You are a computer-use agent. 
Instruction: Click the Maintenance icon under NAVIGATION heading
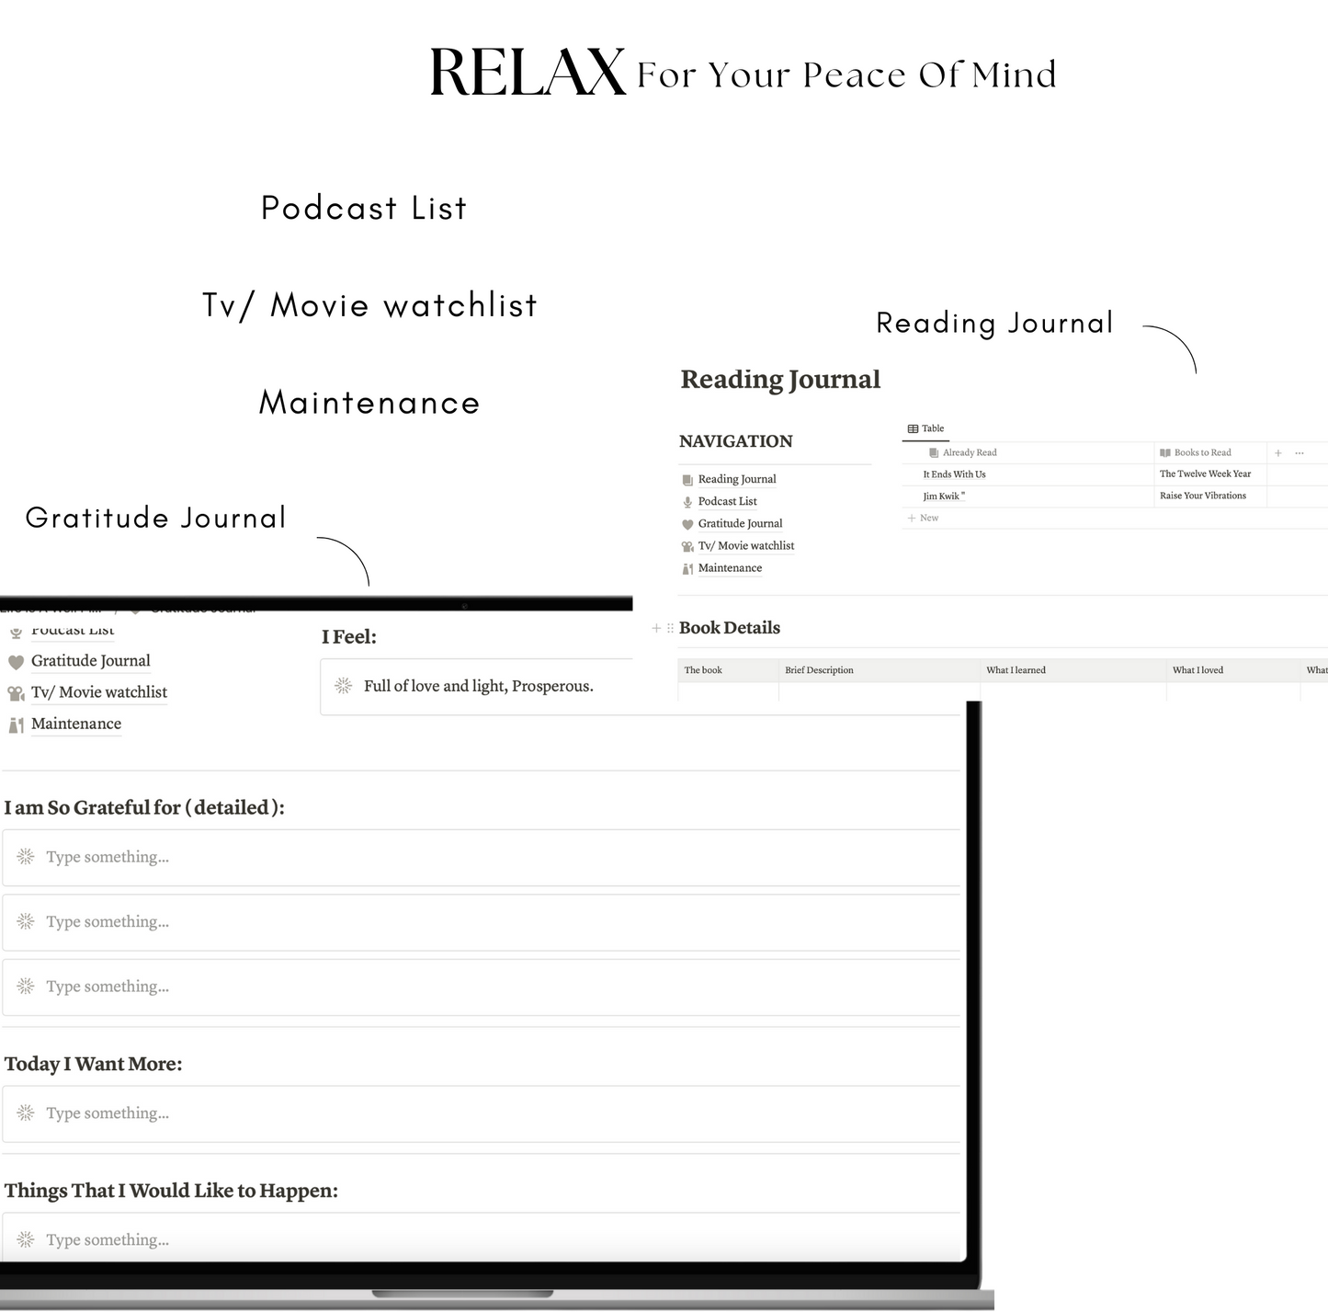pyautogui.click(x=687, y=569)
